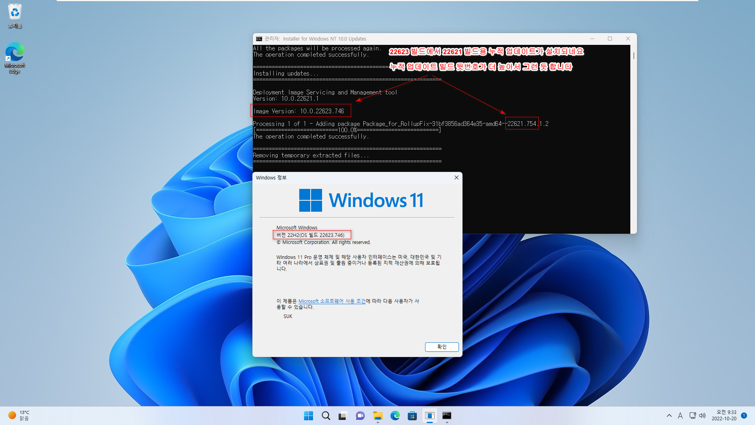Screen dimensions: 755x425
Task: Open network settings from system tray
Action: (x=692, y=416)
